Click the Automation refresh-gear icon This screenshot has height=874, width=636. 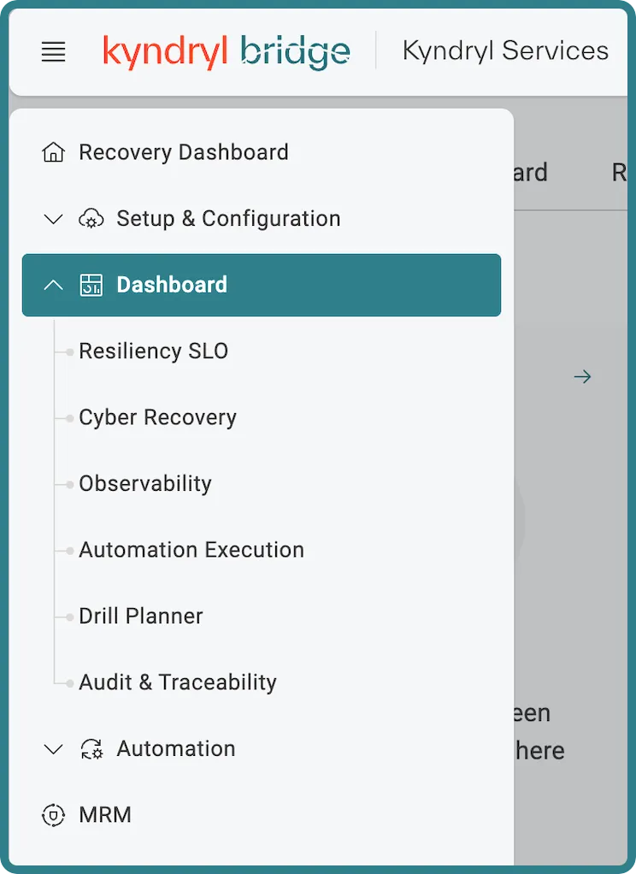(91, 748)
